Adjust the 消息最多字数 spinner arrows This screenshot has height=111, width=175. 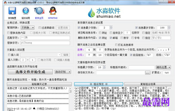[169, 28]
